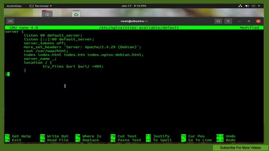Click the 'Replace' shortcut
The height and width of the screenshot is (151, 269).
click(x=87, y=140)
